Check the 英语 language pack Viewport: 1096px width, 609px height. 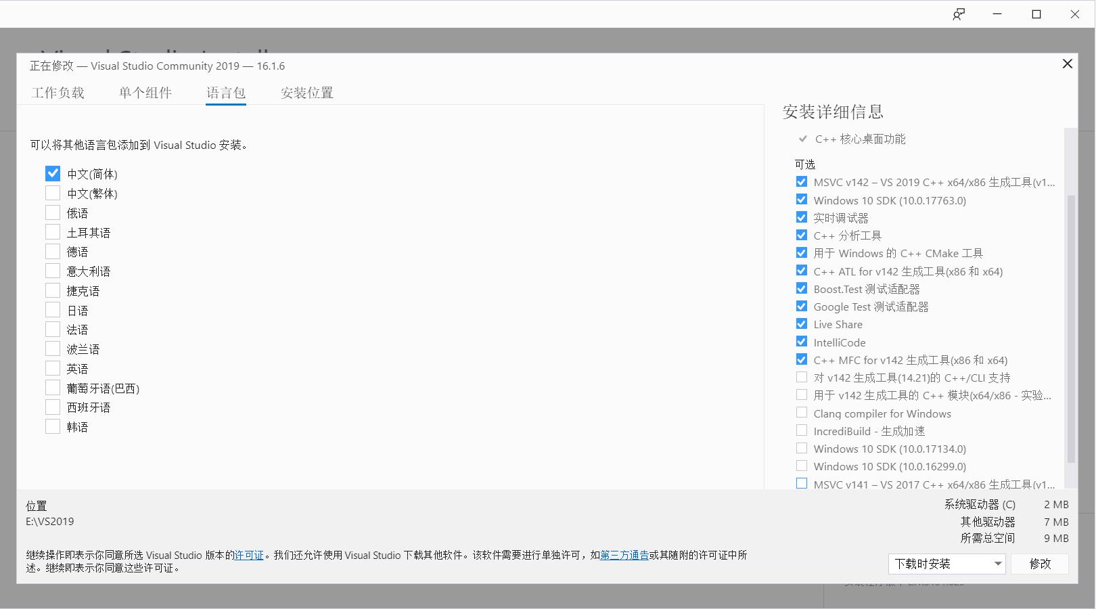53,368
